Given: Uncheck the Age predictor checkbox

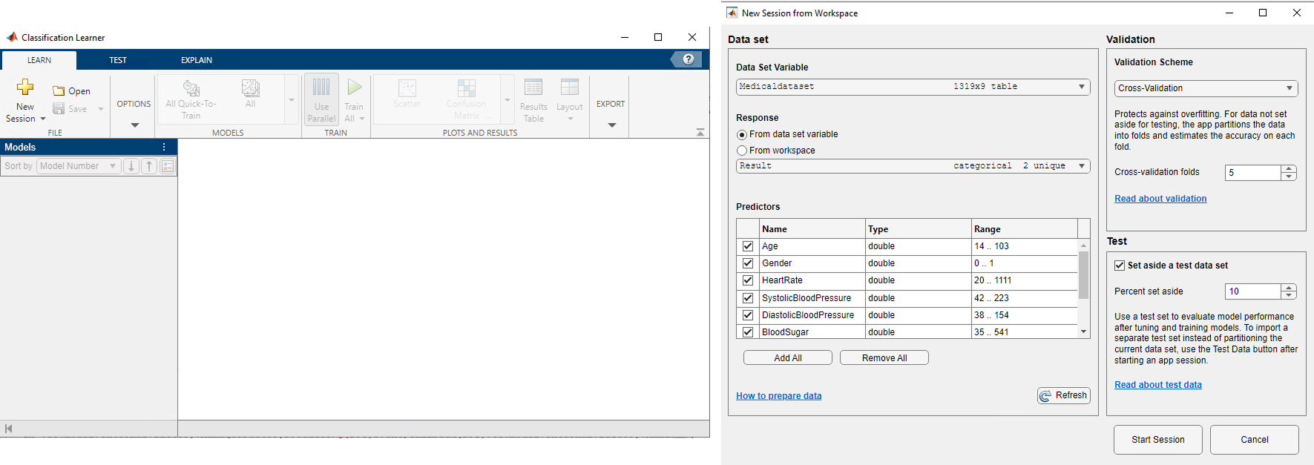Looking at the screenshot, I should tap(748, 246).
